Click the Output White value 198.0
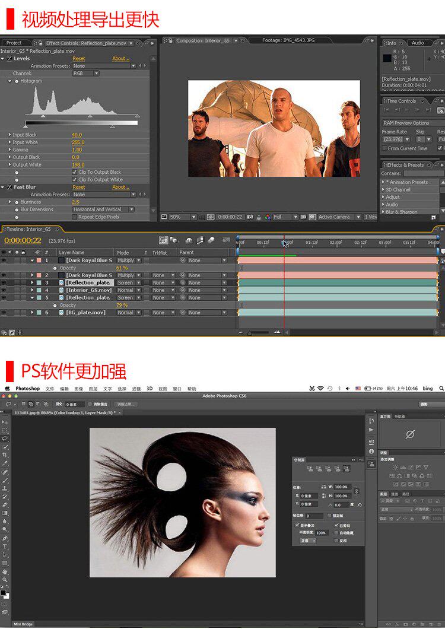Viewport: 445px width, 629px height. tap(78, 164)
